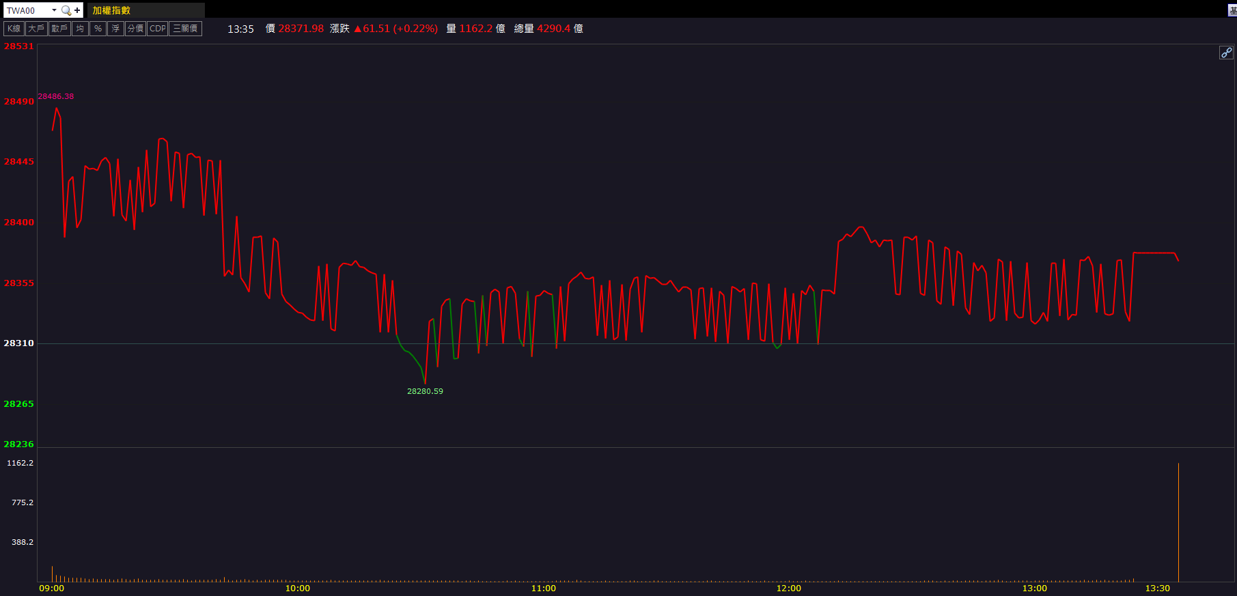Click the tall volume bar near 13:30
Image resolution: width=1237 pixels, height=596 pixels.
(x=1178, y=522)
